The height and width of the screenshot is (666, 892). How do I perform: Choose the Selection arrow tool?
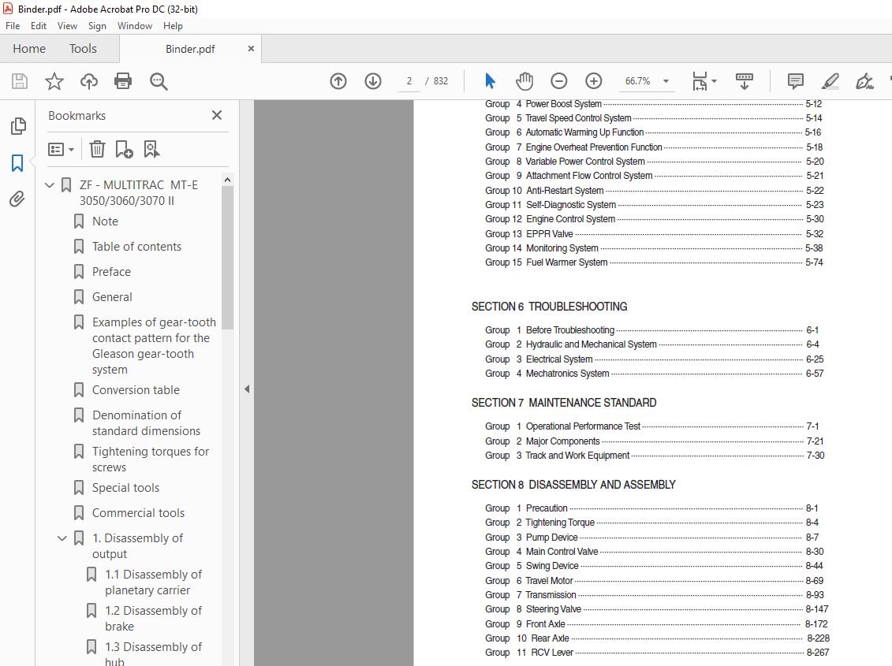(x=490, y=81)
